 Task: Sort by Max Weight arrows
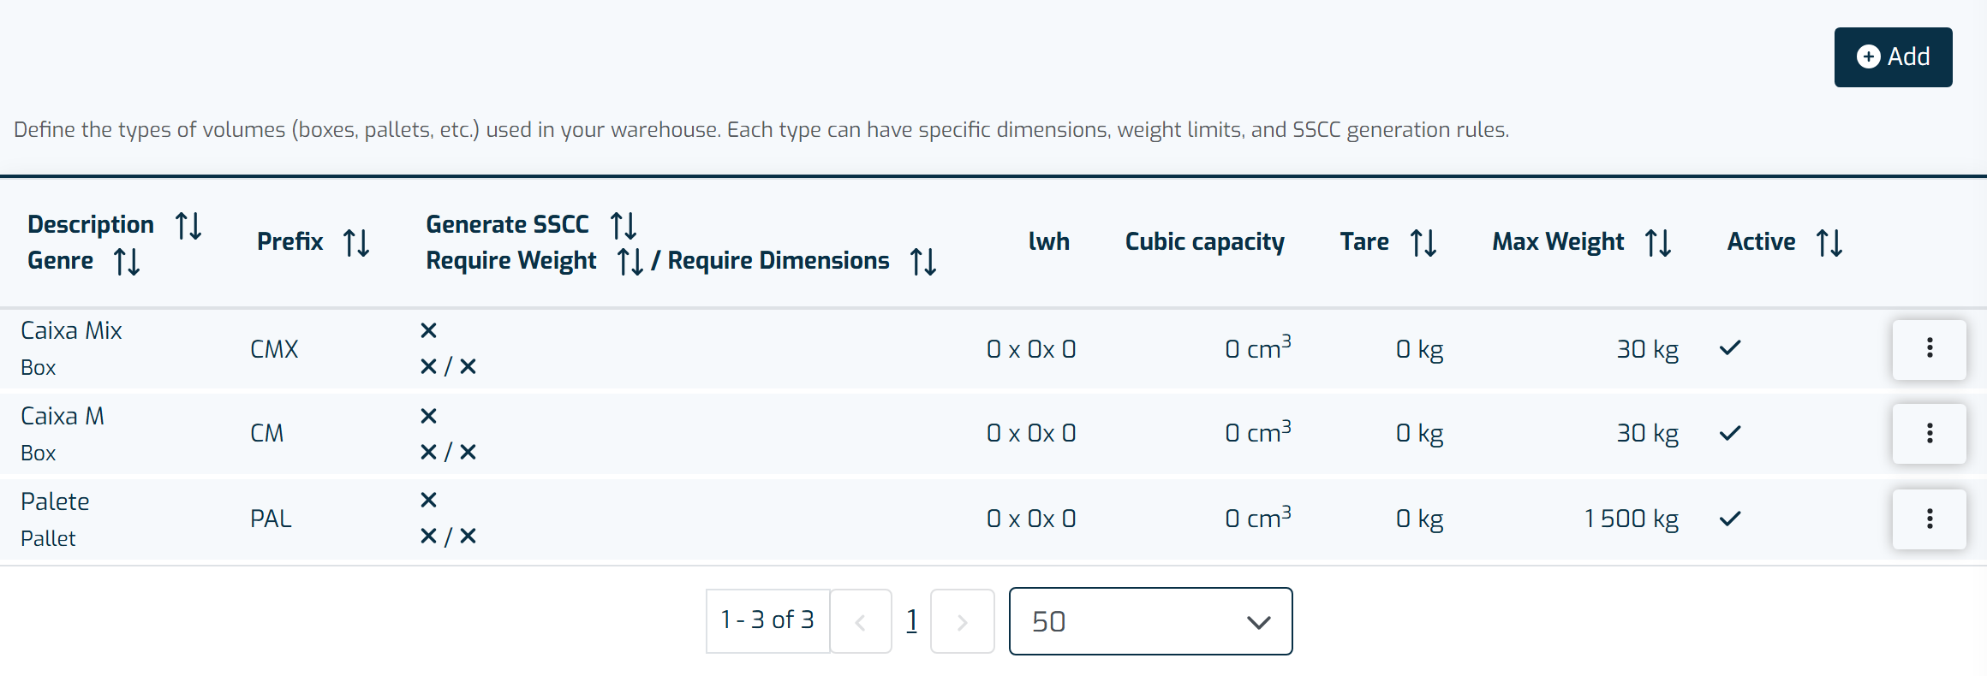pos(1658,243)
